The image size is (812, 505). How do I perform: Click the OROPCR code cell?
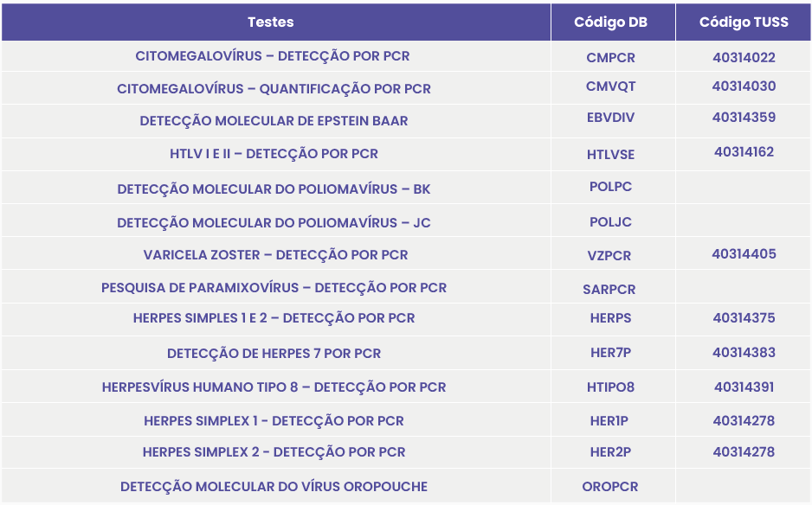610,487
